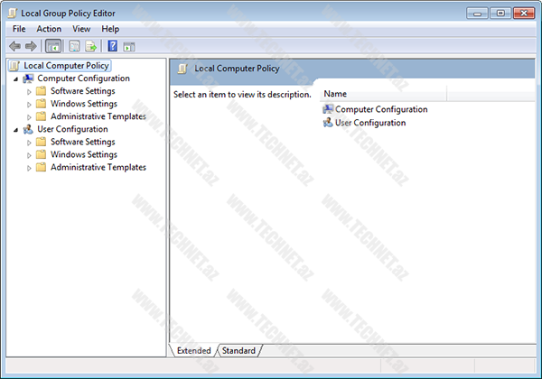Viewport: 542px width, 379px height.
Task: Expand Windows Settings under User Configuration
Action: coord(29,154)
